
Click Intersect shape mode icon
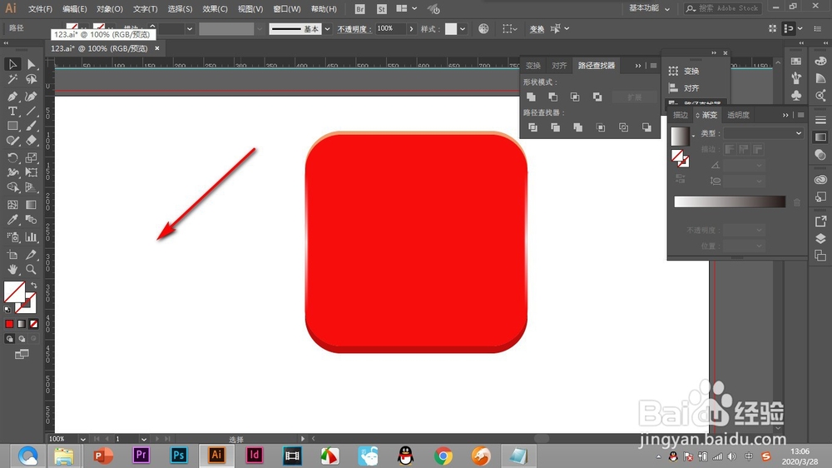click(x=575, y=97)
